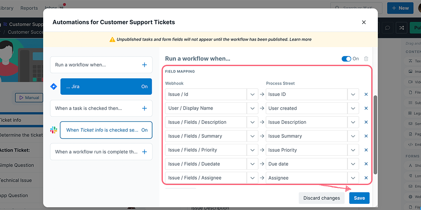
Task: Open the Library nav item
Action: coord(7,8)
